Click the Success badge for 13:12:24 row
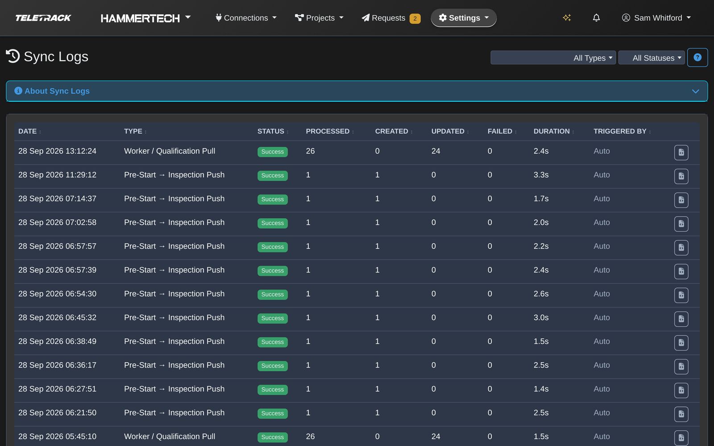714x446 pixels. pyautogui.click(x=273, y=152)
